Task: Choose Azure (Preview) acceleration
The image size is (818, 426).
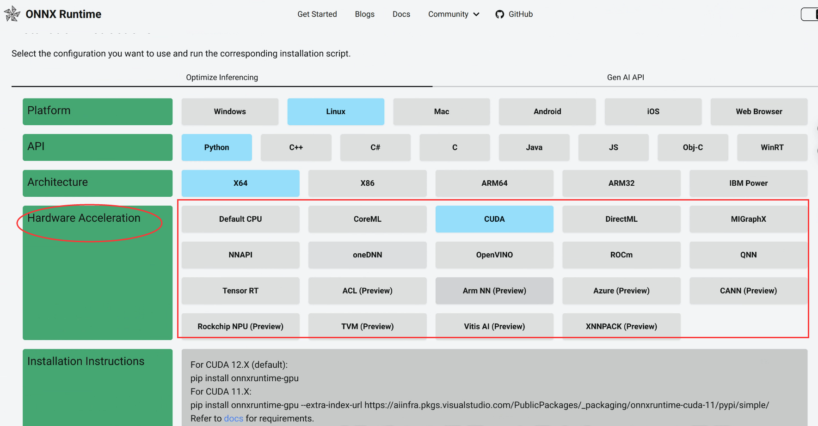Action: (x=621, y=291)
